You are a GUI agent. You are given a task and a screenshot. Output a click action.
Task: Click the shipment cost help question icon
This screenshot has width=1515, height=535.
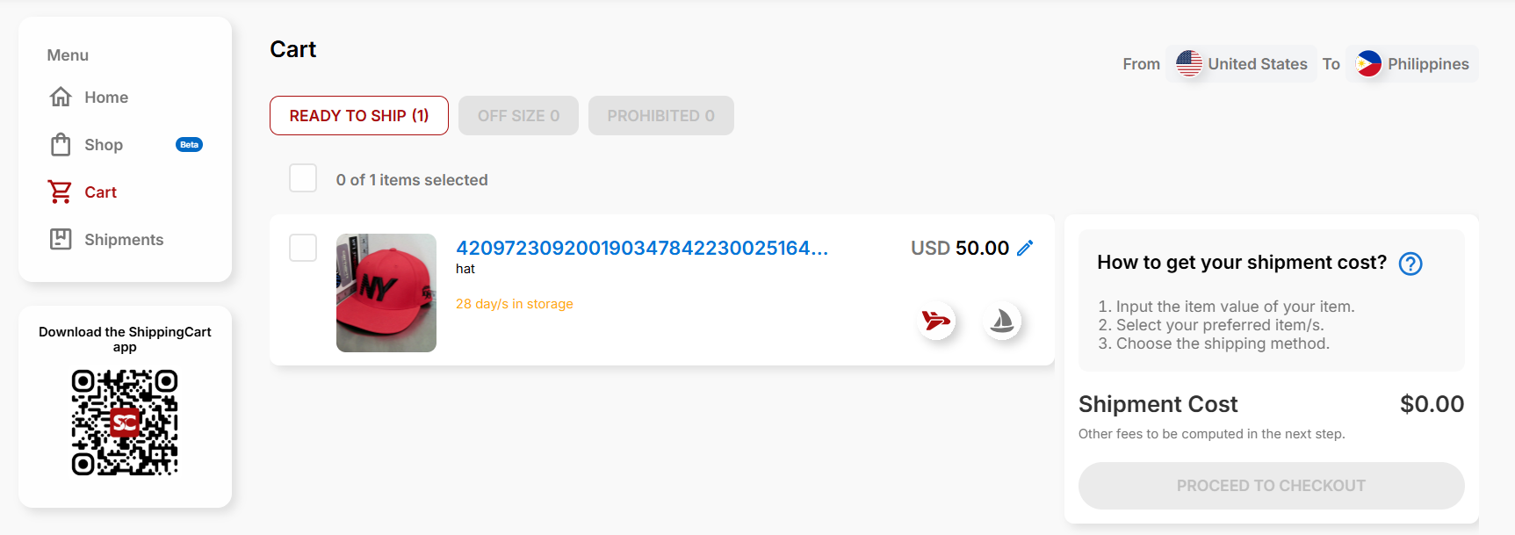(1410, 264)
